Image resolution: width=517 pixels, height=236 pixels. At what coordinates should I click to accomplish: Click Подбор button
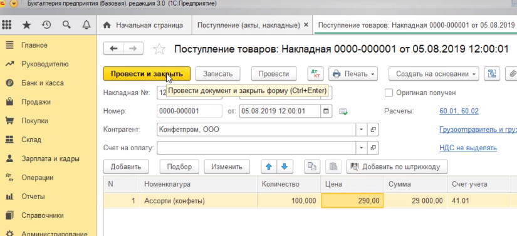(x=179, y=167)
